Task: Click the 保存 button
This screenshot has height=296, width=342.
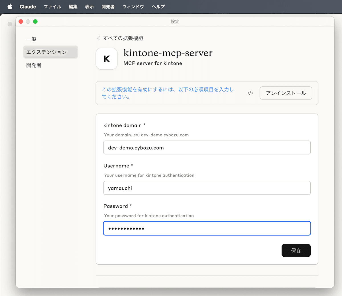Action: (296, 250)
